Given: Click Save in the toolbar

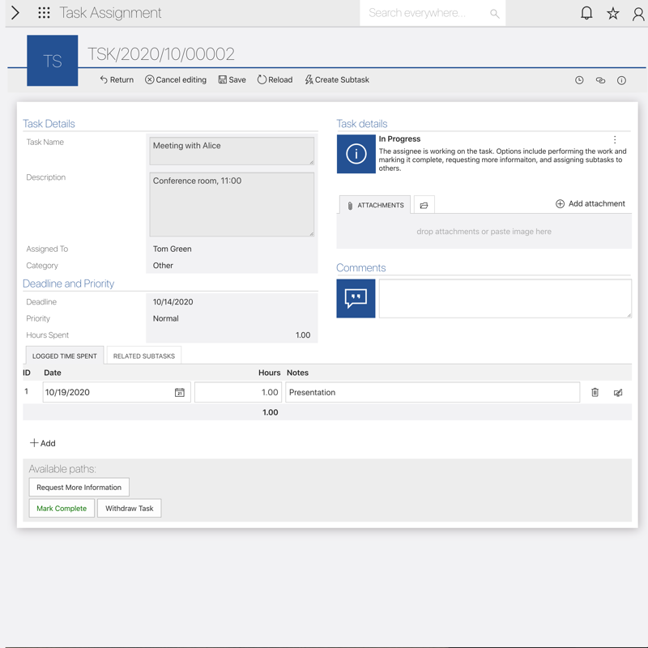Looking at the screenshot, I should pyautogui.click(x=232, y=80).
